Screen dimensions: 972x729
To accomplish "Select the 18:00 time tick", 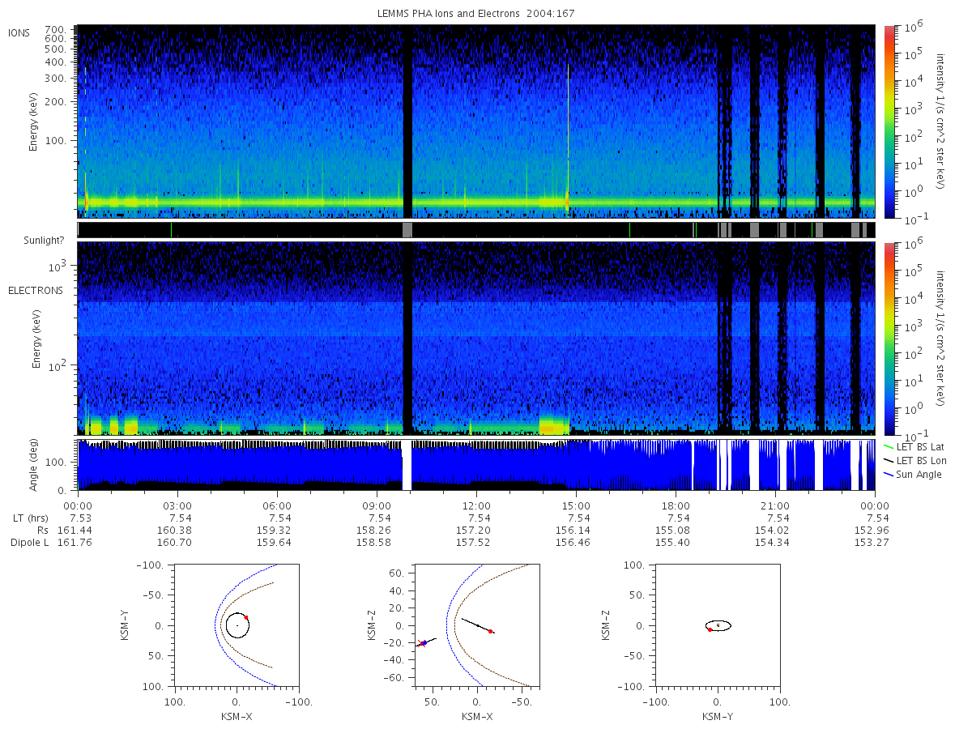I will [676, 505].
